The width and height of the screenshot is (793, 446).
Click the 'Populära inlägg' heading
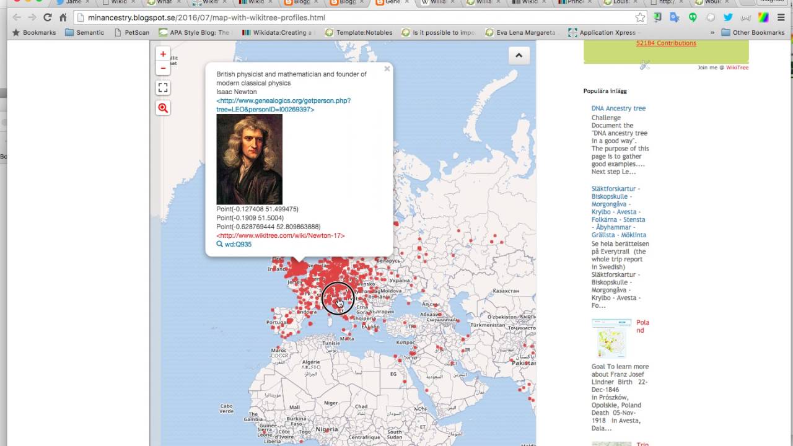tap(605, 91)
